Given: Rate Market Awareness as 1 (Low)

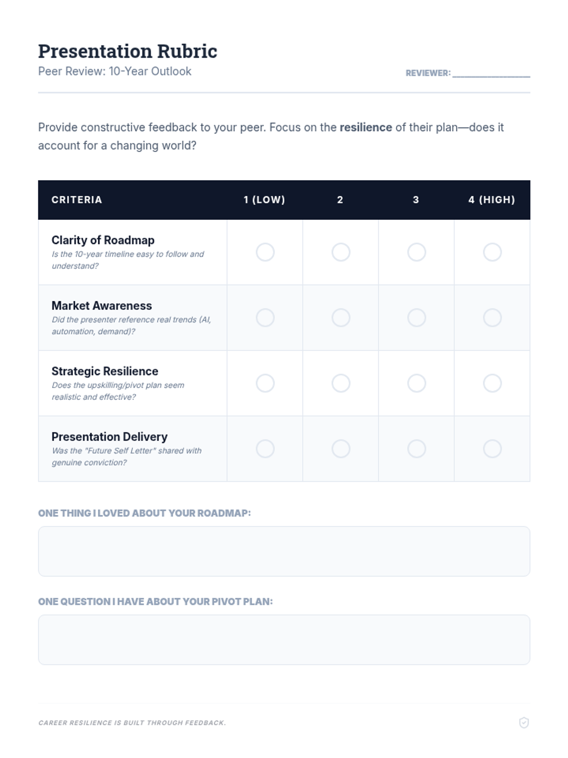Looking at the screenshot, I should coord(265,317).
